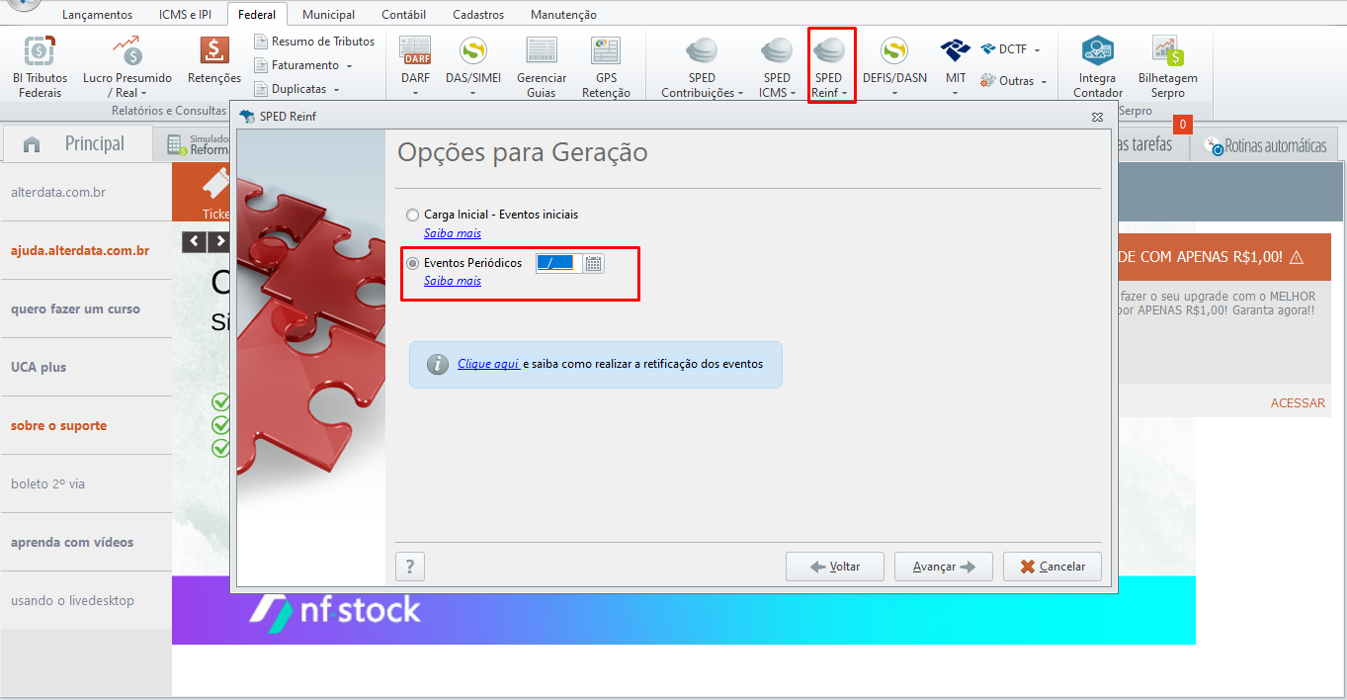The height and width of the screenshot is (700, 1347).
Task: Open the Simulador Reforma tab
Action: (x=194, y=144)
